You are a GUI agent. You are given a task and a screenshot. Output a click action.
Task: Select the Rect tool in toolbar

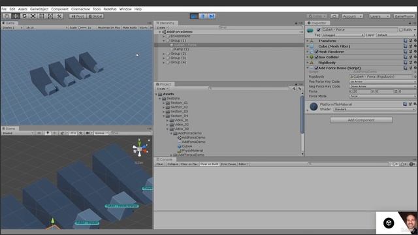click(42, 16)
